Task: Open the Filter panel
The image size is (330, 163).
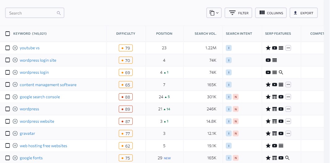Action: tap(238, 13)
